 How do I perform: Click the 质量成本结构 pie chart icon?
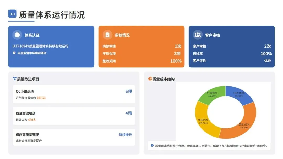(x=150, y=79)
